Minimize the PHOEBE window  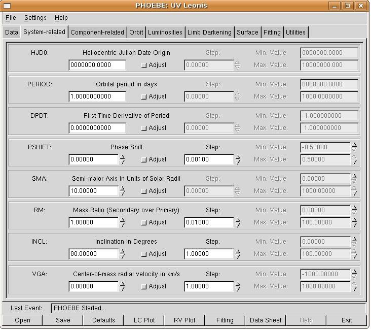(335, 6)
